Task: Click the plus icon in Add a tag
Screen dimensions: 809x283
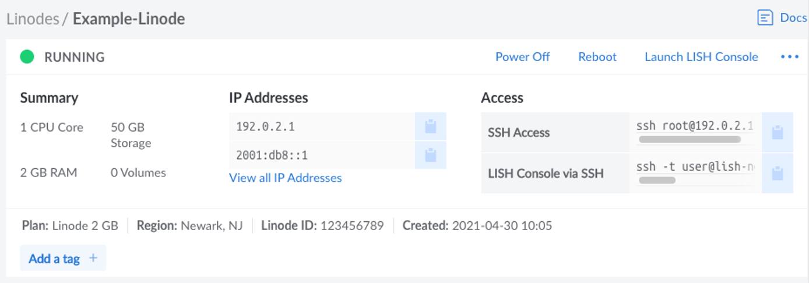Action: click(x=93, y=258)
